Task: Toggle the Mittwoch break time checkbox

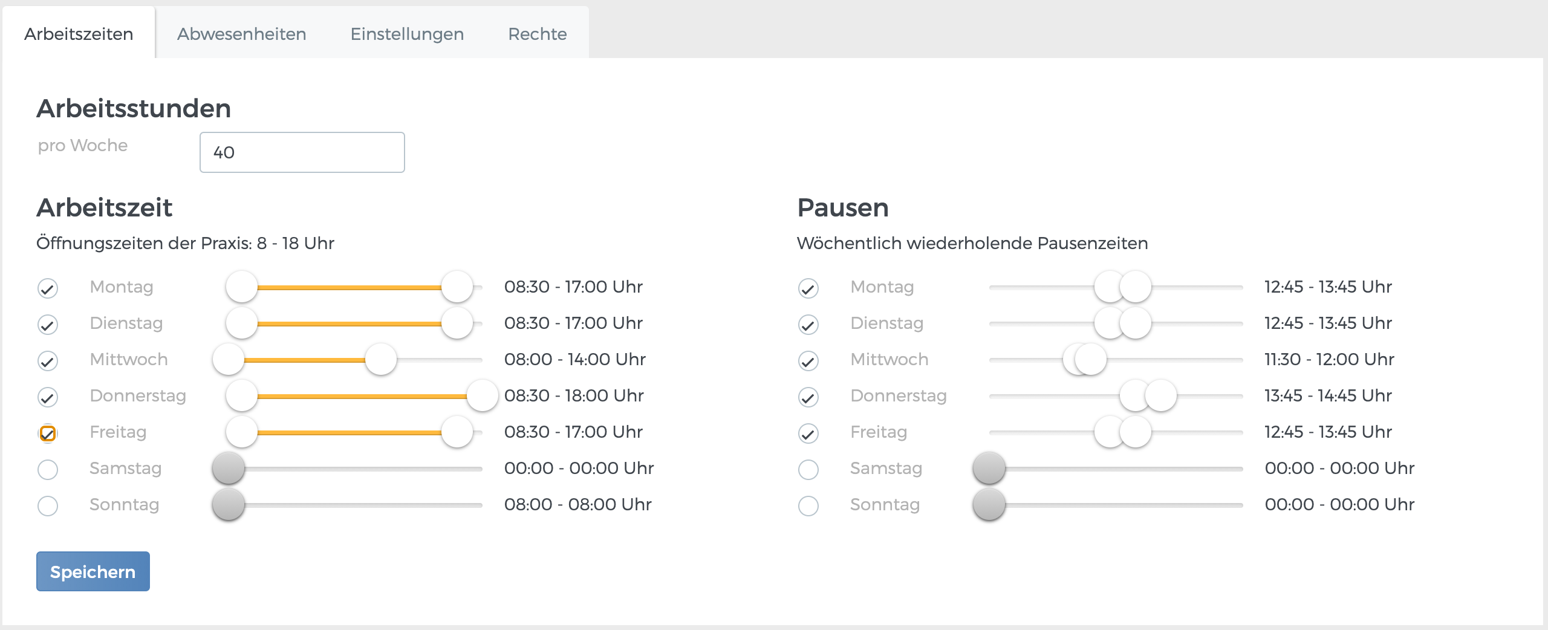Action: click(x=808, y=360)
